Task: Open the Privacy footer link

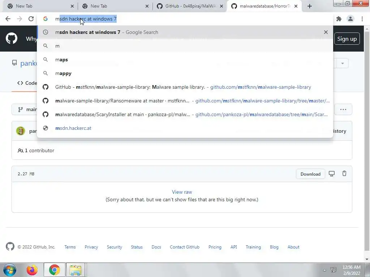Action: click(91, 247)
